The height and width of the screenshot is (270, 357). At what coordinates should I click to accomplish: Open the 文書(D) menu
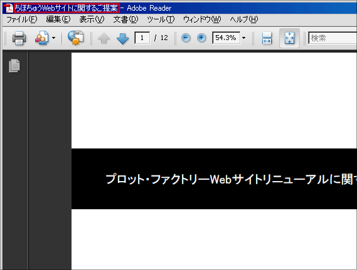pos(125,19)
